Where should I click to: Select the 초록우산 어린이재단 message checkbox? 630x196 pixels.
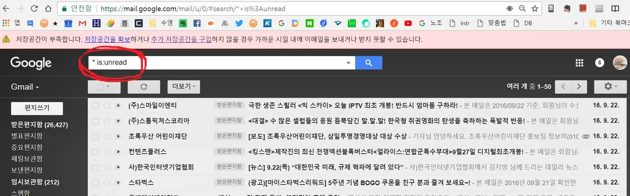(x=95, y=136)
